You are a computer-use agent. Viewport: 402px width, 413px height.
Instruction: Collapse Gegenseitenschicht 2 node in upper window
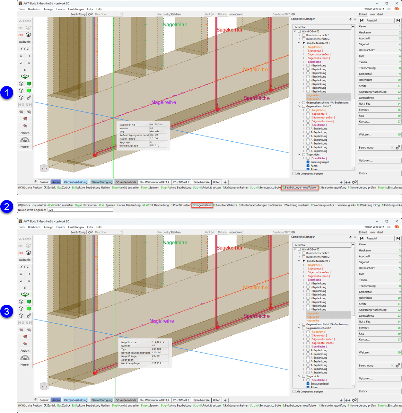coord(299,106)
